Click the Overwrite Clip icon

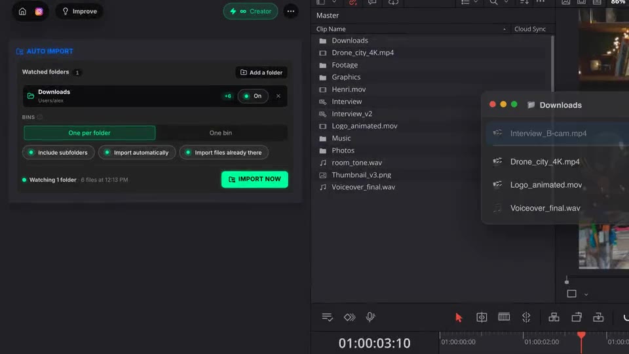[577, 317]
